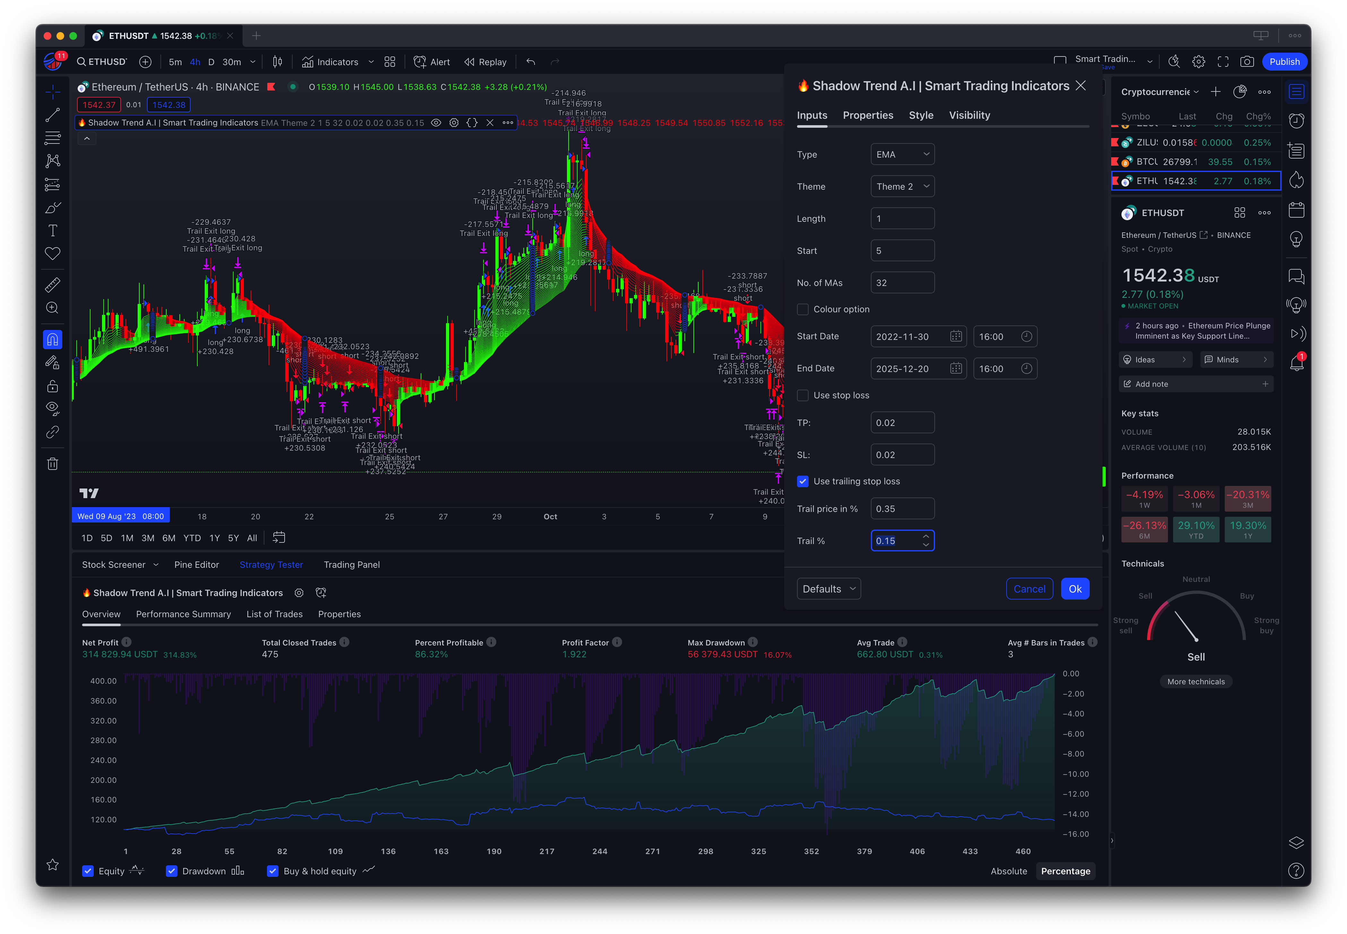Click the Publish button
Image resolution: width=1347 pixels, height=934 pixels.
tap(1284, 61)
